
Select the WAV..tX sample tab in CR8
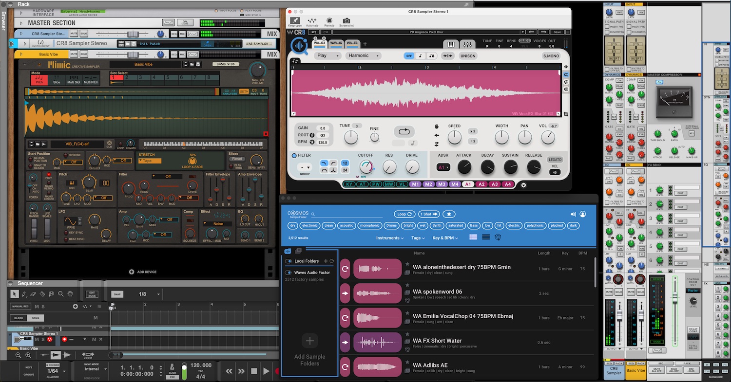pos(336,43)
